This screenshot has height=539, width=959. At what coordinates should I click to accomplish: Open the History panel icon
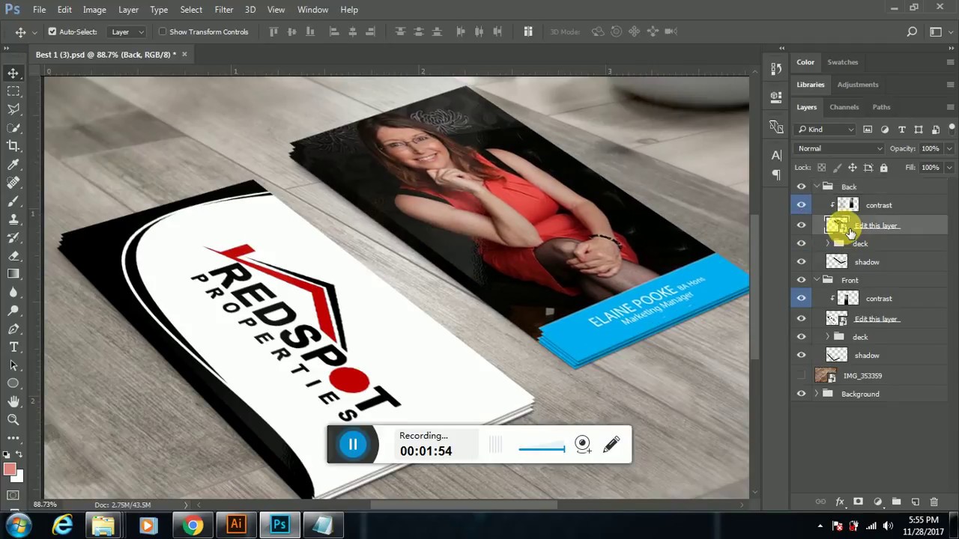[x=776, y=69]
